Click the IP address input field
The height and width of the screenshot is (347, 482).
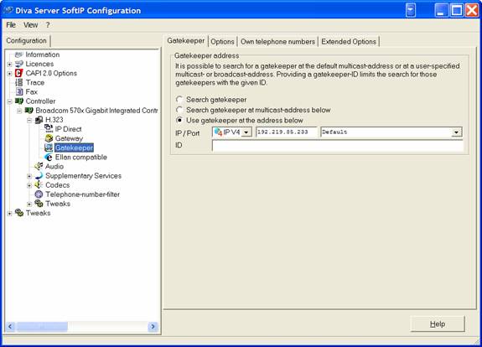[x=286, y=132]
